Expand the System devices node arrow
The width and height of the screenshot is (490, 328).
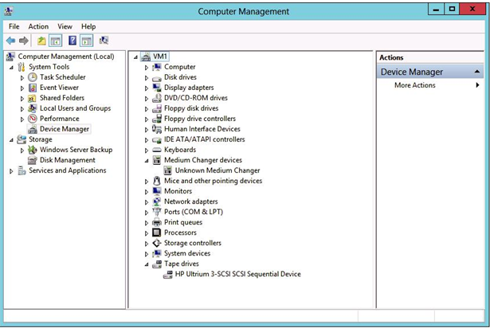147,254
